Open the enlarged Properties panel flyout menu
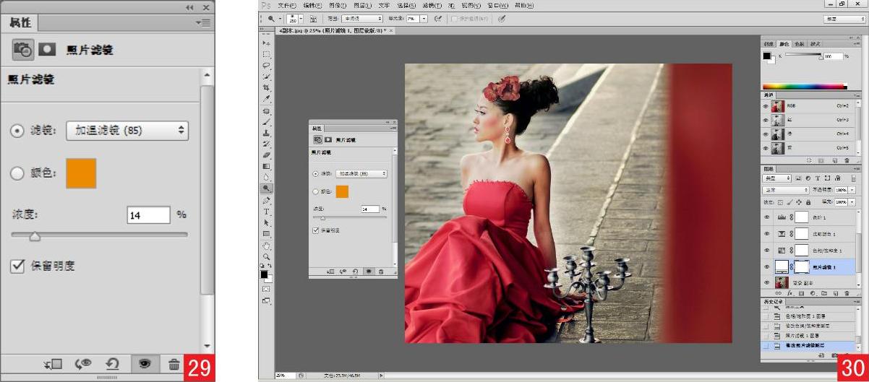869x382 pixels. tap(203, 23)
